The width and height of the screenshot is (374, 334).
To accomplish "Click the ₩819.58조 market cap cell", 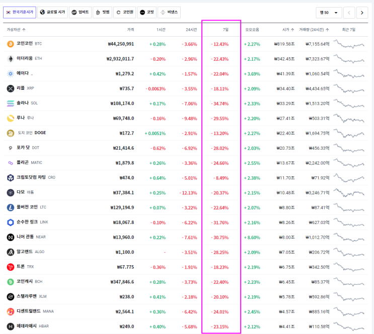I will (284, 44).
